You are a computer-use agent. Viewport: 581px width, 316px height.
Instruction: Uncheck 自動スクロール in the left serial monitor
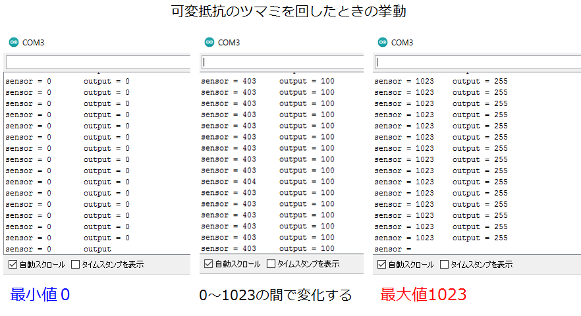click(13, 265)
